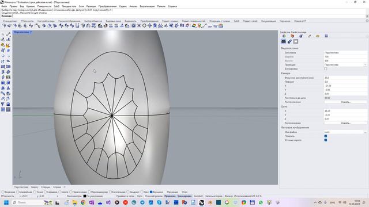This screenshot has width=369, height=207.
Task: Switch to the Выбор объектов toolbar tab
Action: (93, 21)
